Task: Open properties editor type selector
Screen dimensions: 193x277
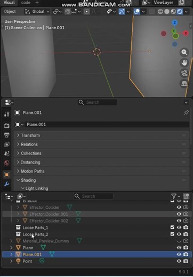Action: click(9, 102)
